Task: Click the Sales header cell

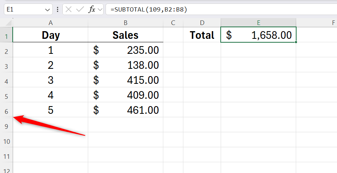Action: 126,35
